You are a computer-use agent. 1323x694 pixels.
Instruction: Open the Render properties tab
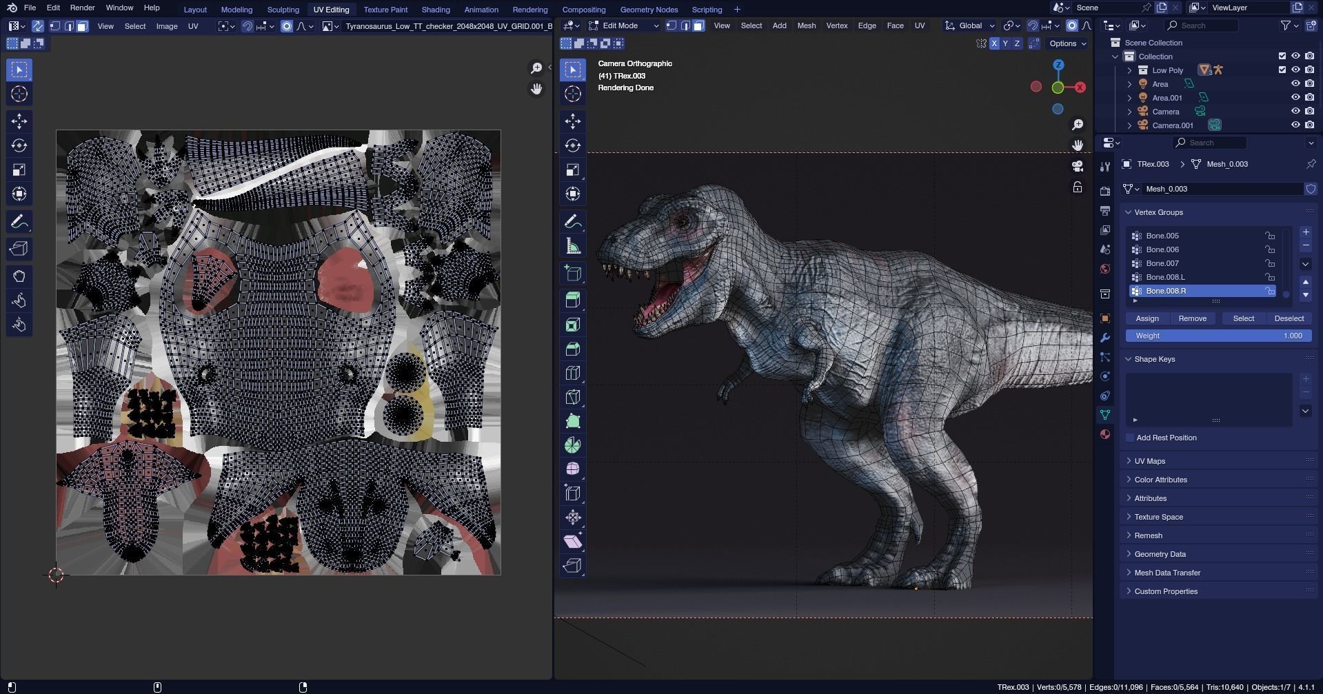pos(1105,192)
